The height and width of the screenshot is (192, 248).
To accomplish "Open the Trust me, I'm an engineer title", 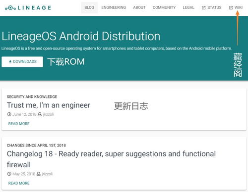I will click(x=49, y=105).
